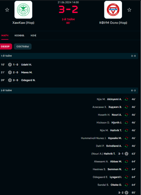Click player name Semmen N.
This screenshot has height=195, width=141.
(115, 169)
